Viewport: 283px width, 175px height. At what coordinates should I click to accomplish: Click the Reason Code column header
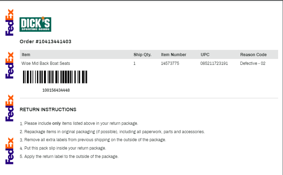(x=253, y=54)
